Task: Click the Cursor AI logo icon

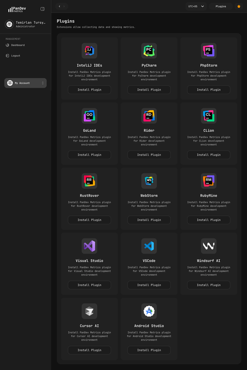Action: point(90,311)
